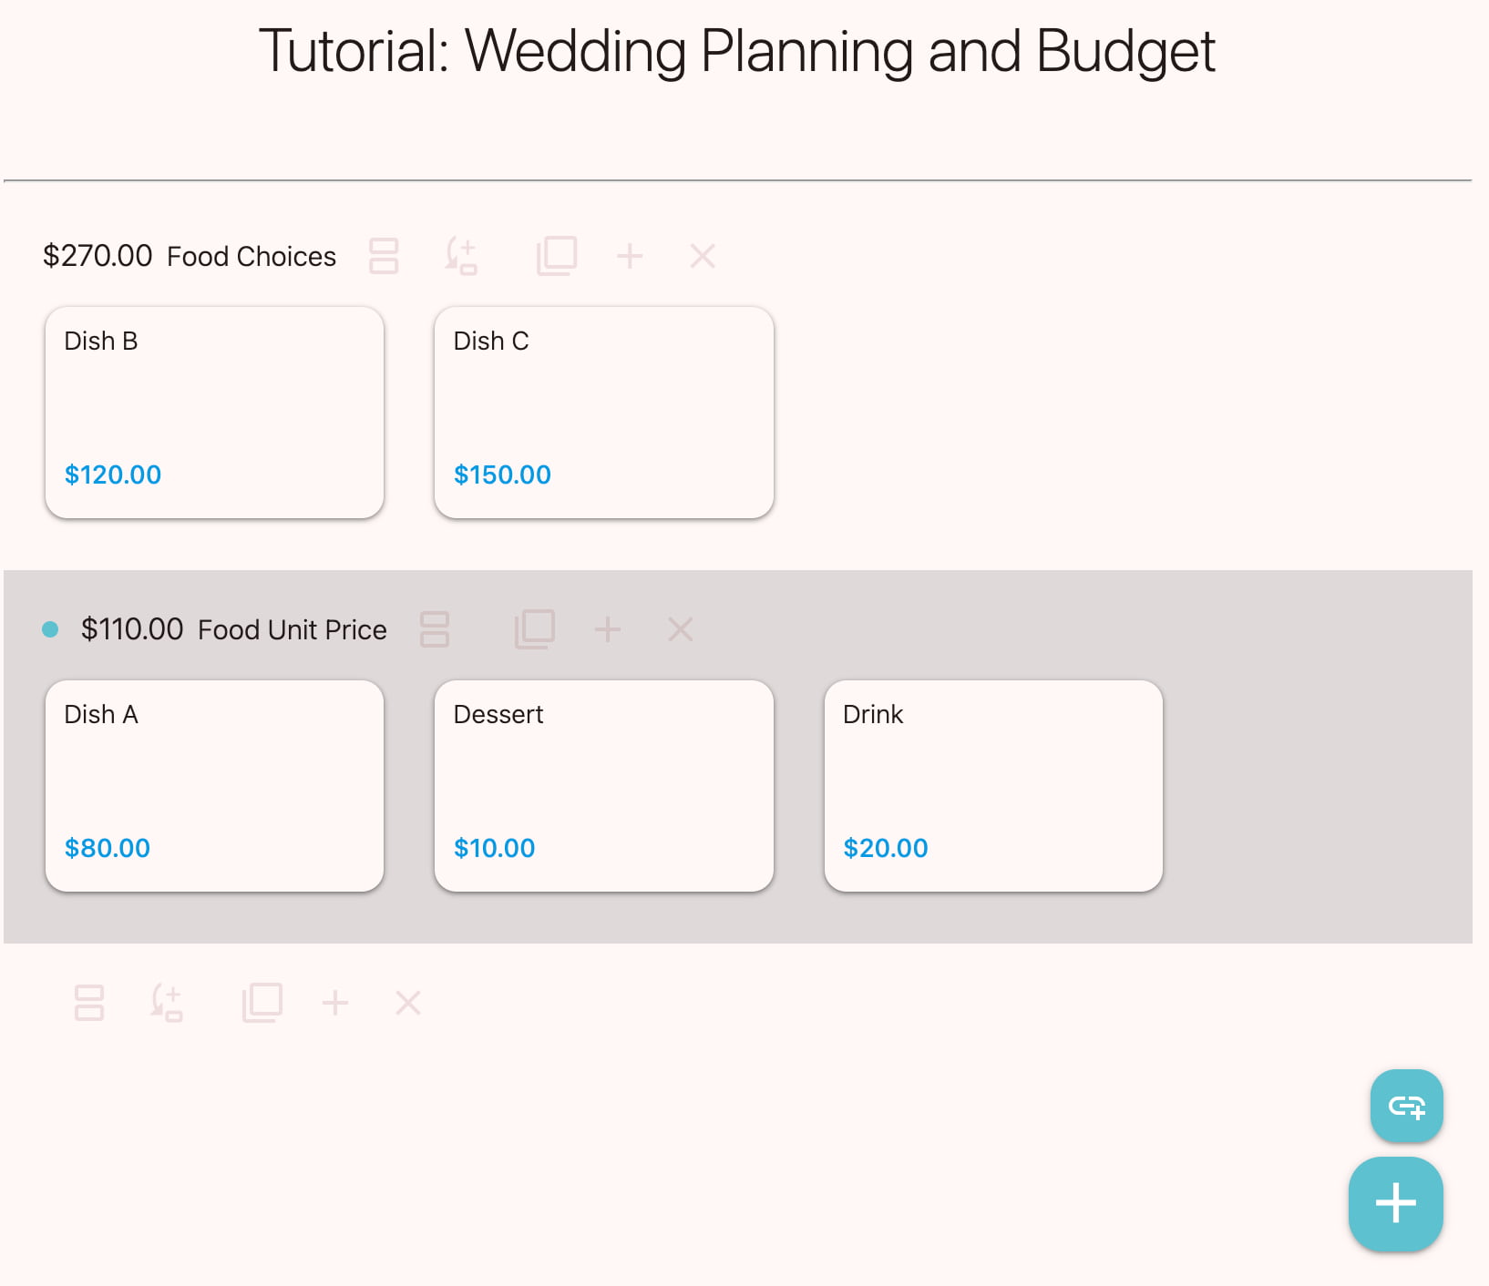
Task: Open the Dish A card
Action: pyautogui.click(x=214, y=785)
